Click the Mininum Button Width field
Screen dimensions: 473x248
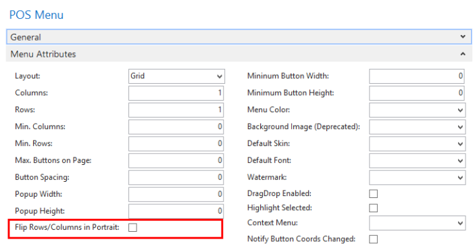pyautogui.click(x=417, y=76)
